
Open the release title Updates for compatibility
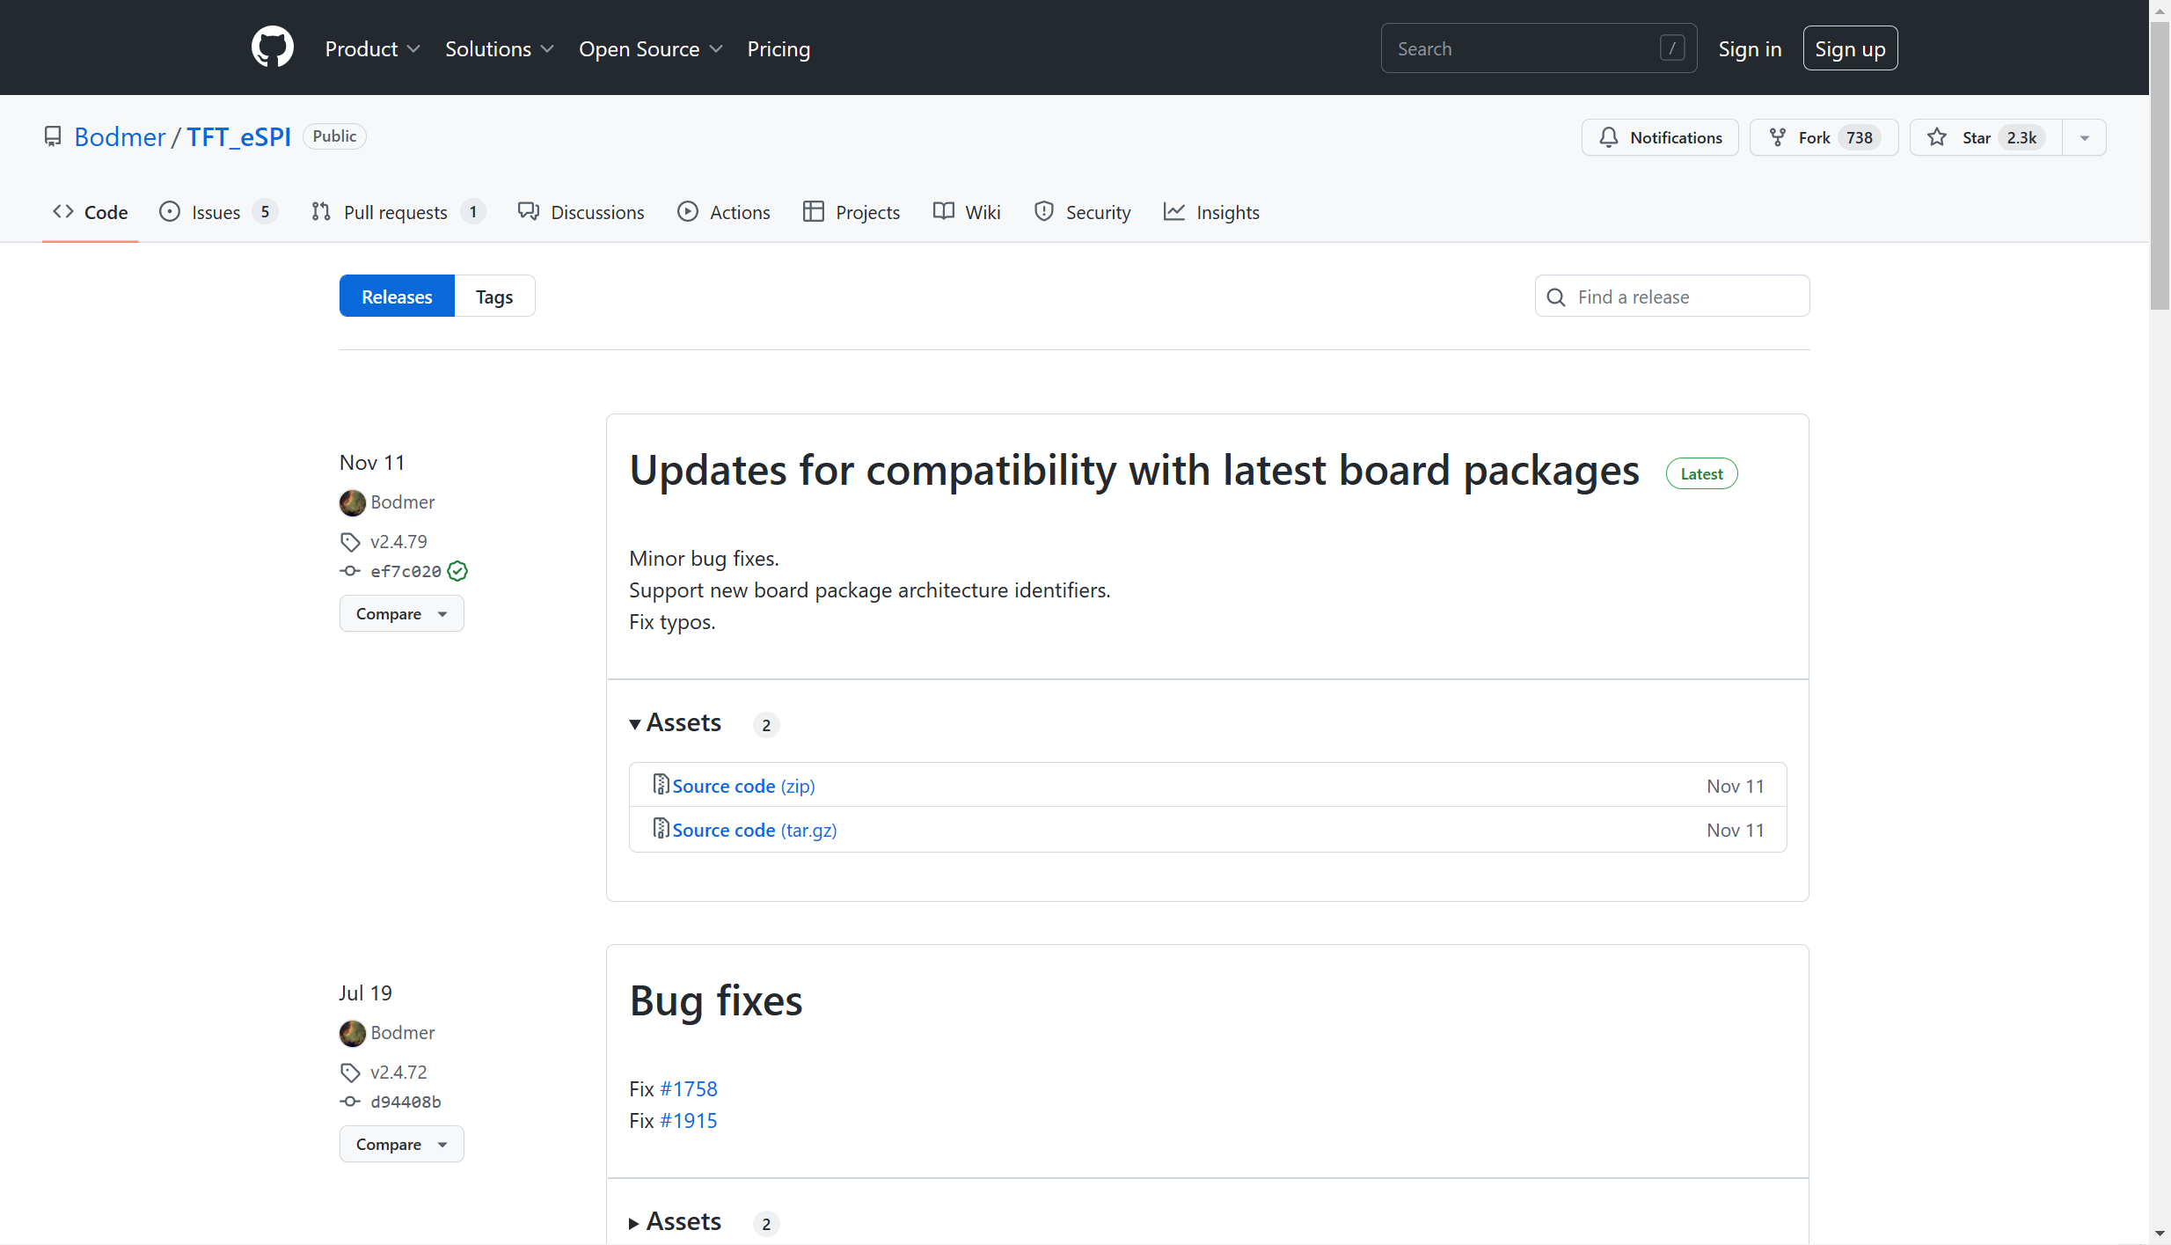point(1134,471)
